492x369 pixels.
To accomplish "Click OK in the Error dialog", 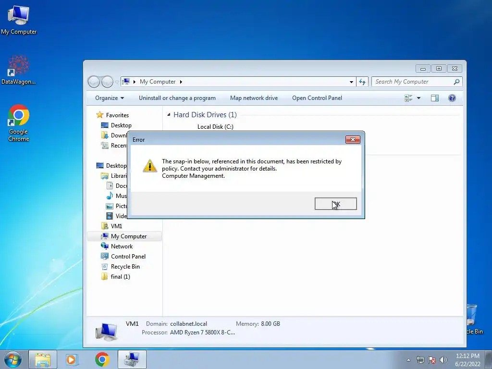I will coord(335,204).
